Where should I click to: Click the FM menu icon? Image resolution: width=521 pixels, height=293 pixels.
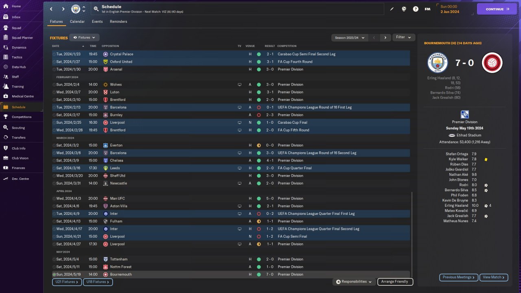point(427,9)
